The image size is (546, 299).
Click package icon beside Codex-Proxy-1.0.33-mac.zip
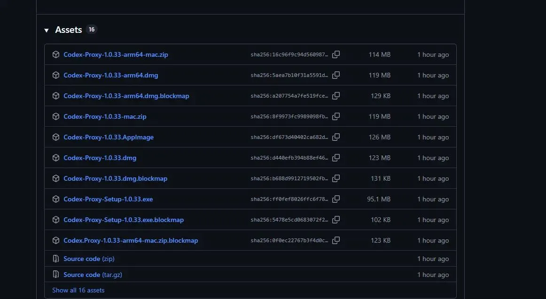pyautogui.click(x=56, y=116)
